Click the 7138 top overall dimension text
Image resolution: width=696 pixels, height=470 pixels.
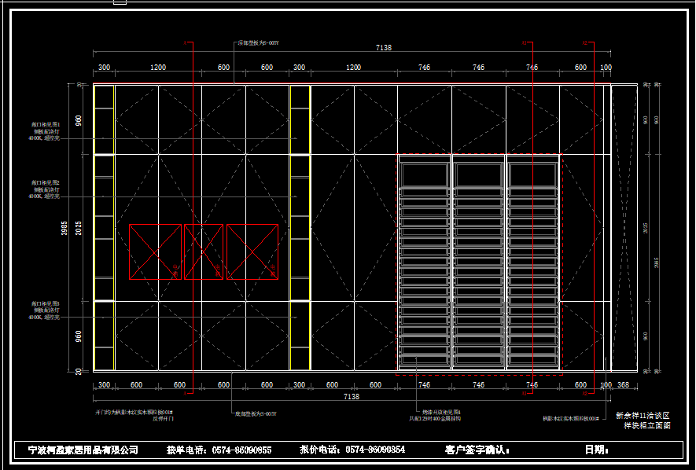(x=384, y=48)
